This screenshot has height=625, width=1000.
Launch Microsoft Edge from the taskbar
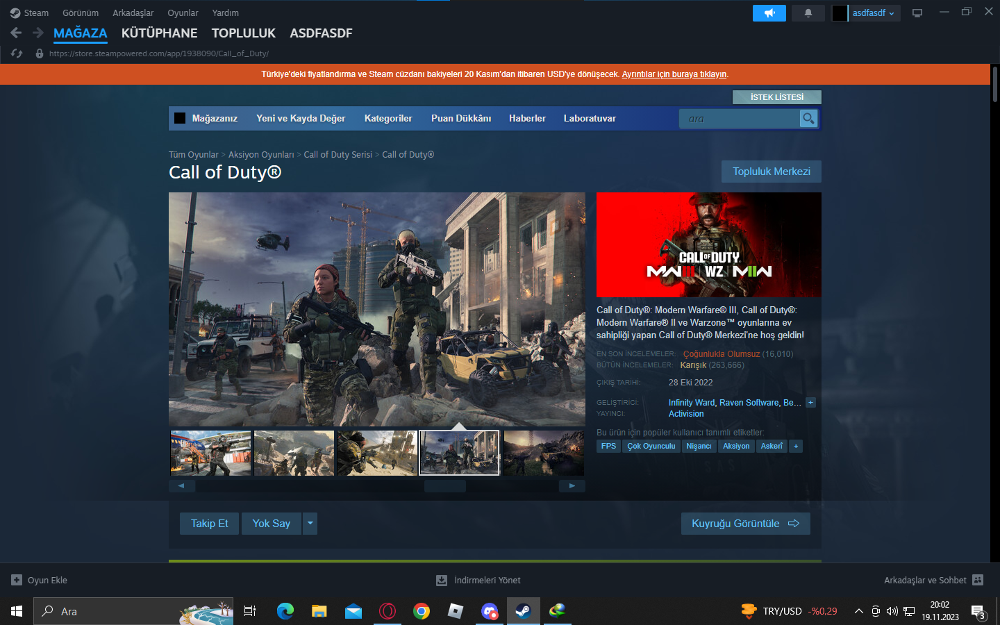(285, 611)
